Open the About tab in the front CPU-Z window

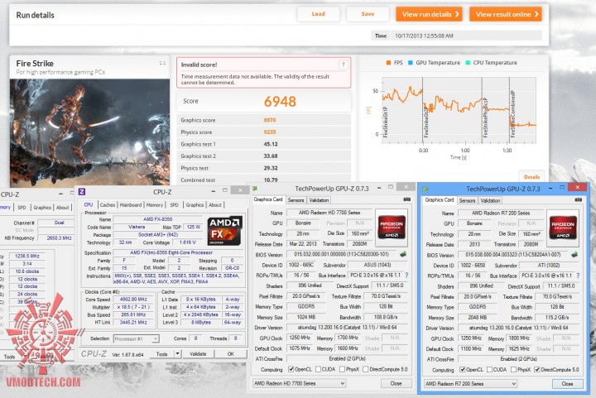pyautogui.click(x=214, y=204)
